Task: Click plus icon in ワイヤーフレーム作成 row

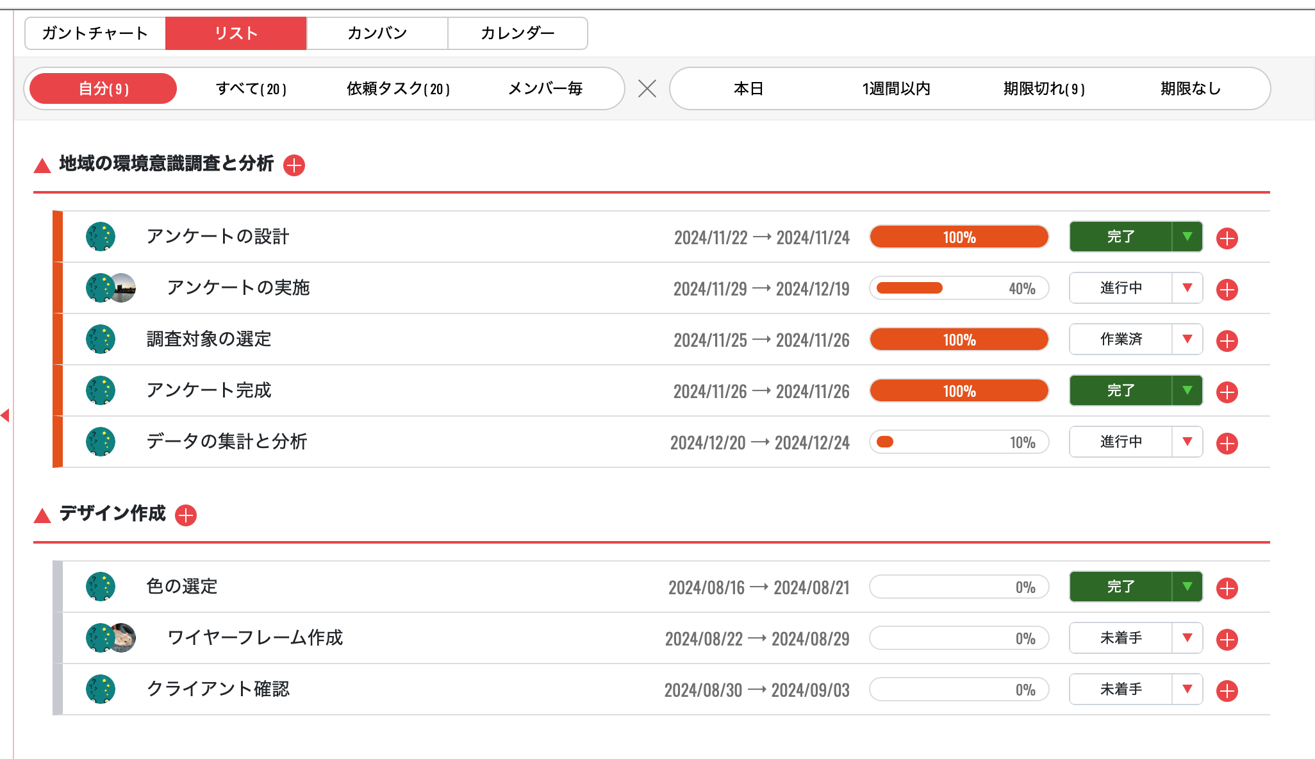Action: pyautogui.click(x=1227, y=640)
